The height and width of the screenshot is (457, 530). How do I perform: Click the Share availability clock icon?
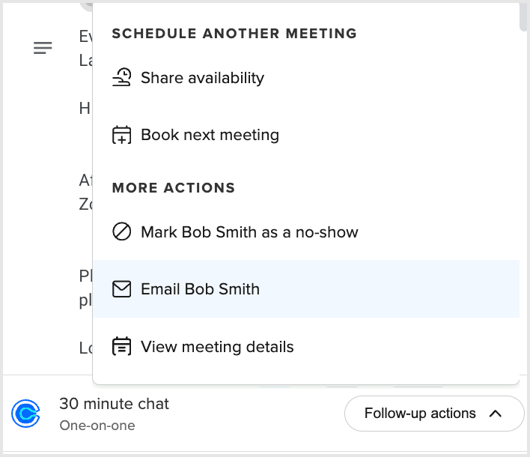(x=121, y=77)
